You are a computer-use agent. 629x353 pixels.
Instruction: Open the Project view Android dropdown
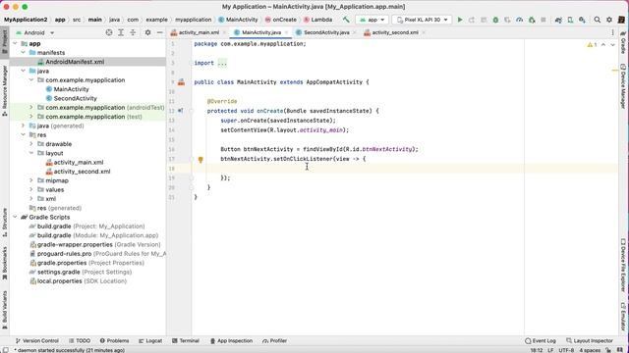(x=34, y=32)
